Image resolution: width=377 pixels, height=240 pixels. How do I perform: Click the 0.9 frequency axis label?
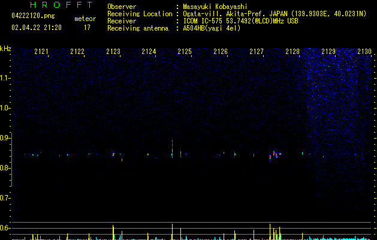tap(5, 138)
